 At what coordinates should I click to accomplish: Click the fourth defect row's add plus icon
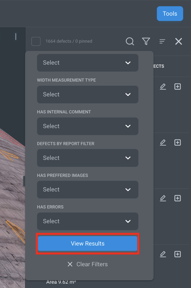pyautogui.click(x=178, y=254)
